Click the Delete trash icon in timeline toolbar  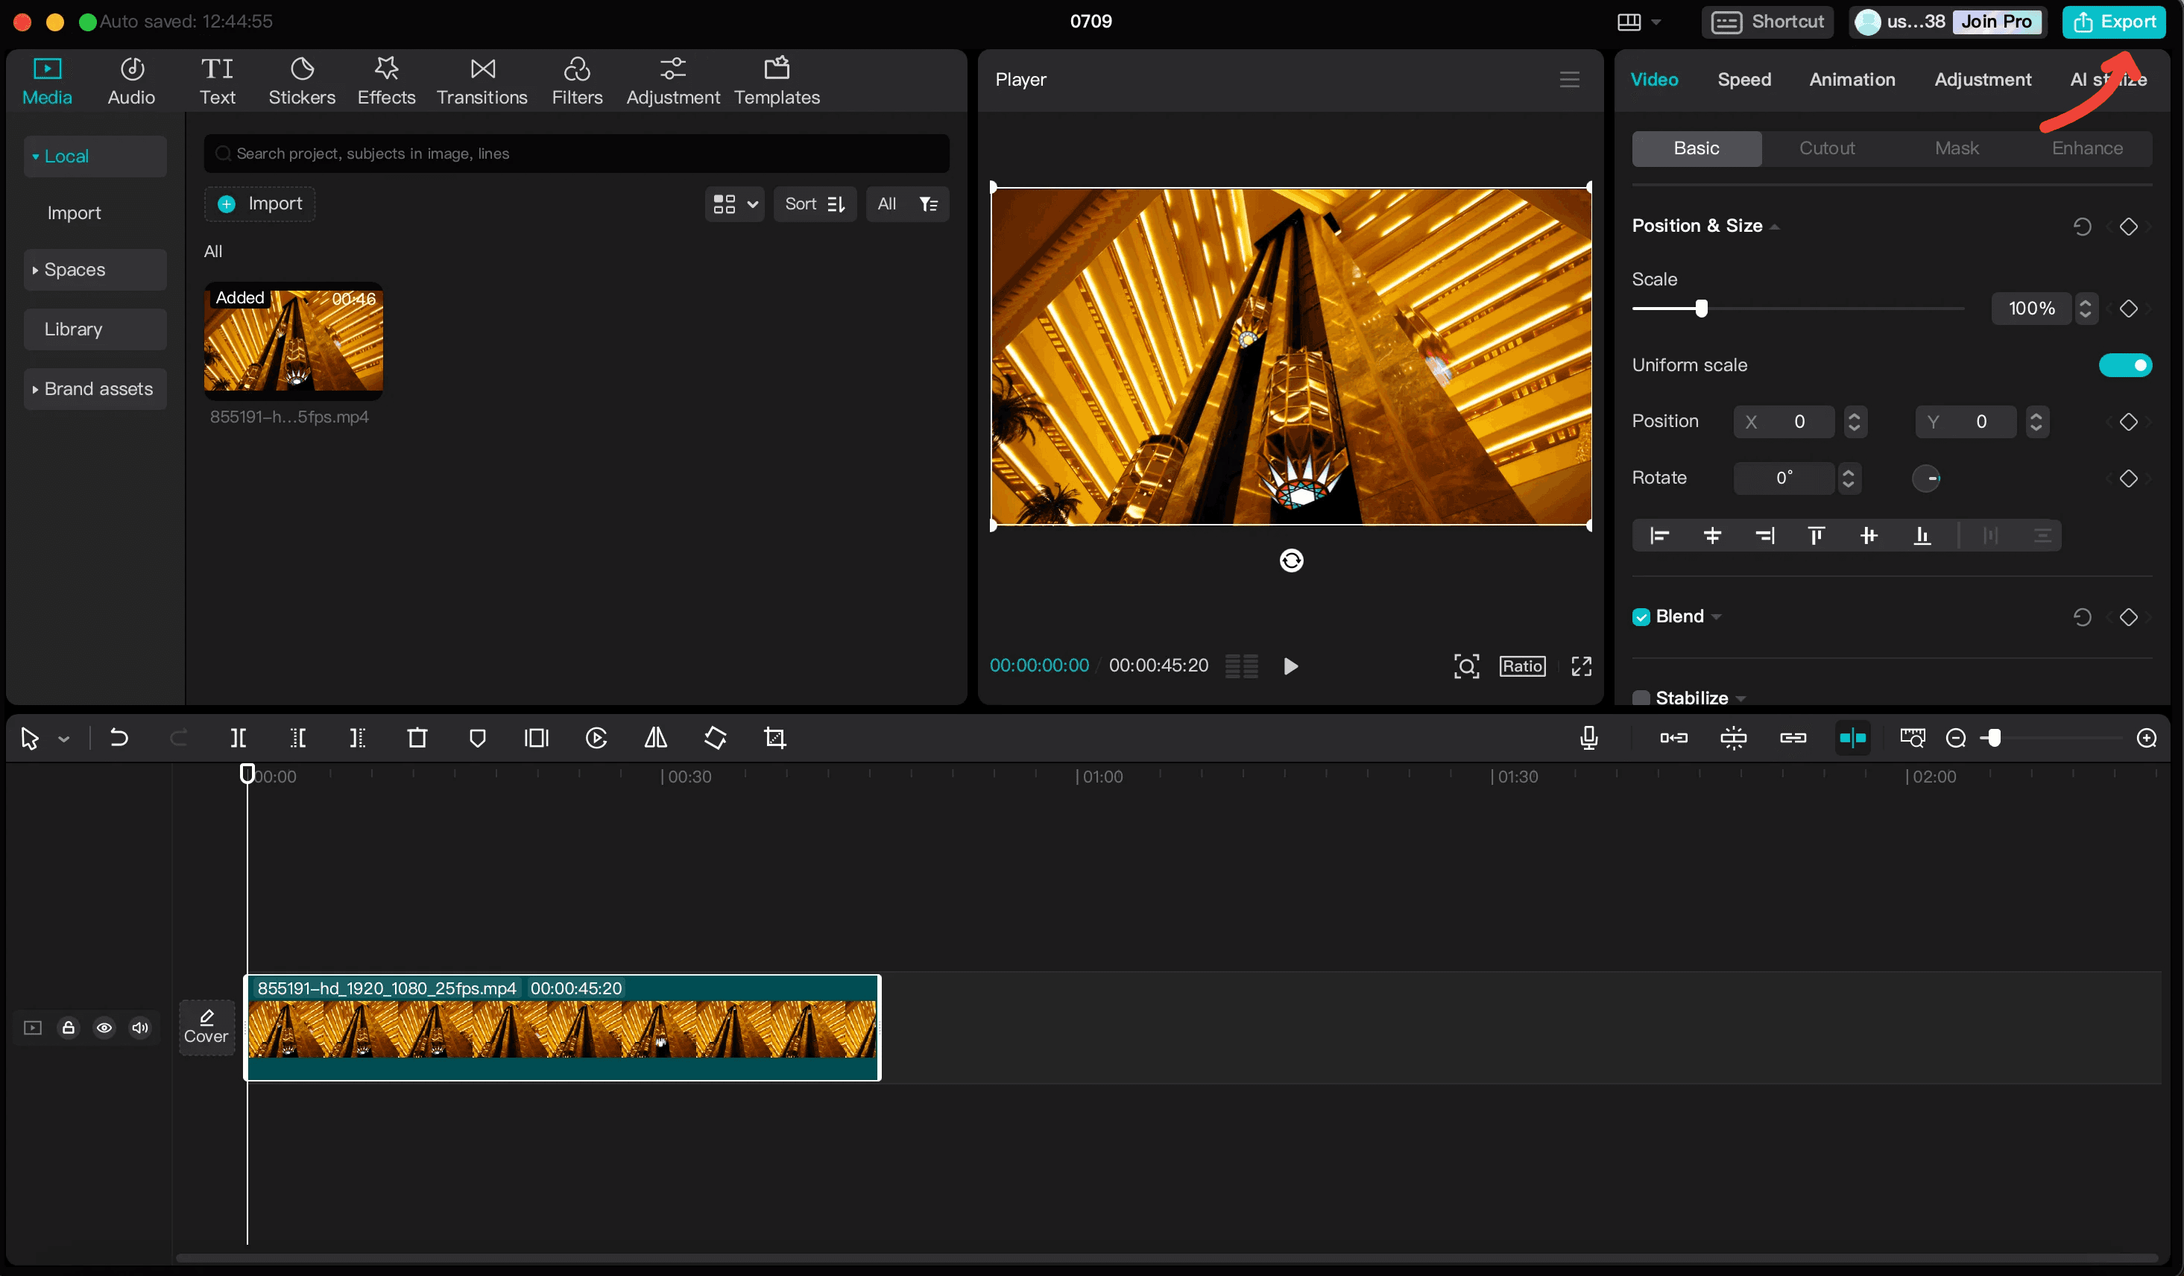click(x=417, y=738)
